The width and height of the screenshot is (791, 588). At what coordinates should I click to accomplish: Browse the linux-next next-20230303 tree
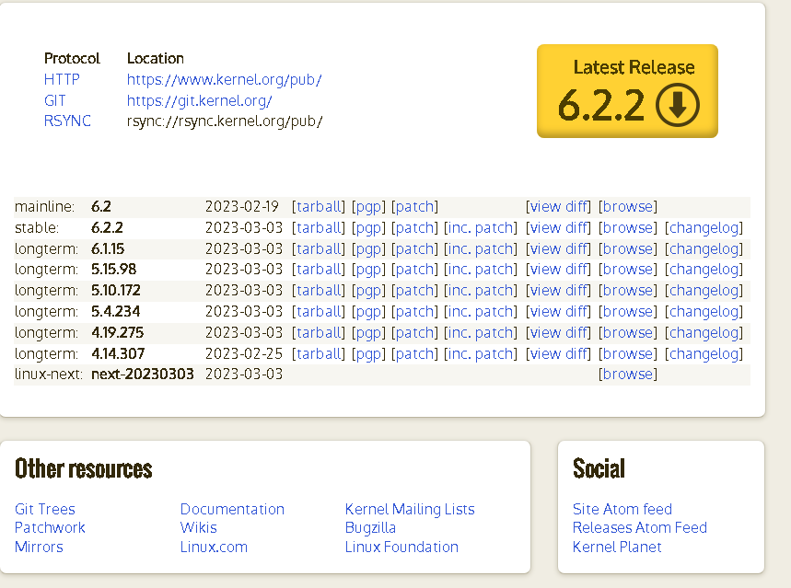coord(627,374)
